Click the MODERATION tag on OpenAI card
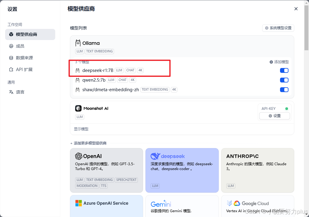Image resolution: width=309 pixels, height=217 pixels. pyautogui.click(x=87, y=186)
